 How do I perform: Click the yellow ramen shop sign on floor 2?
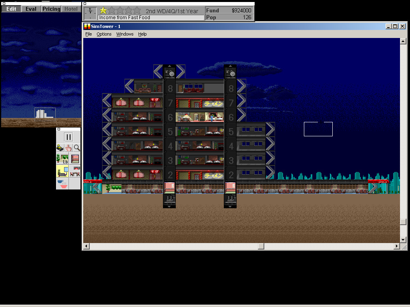[x=213, y=176]
